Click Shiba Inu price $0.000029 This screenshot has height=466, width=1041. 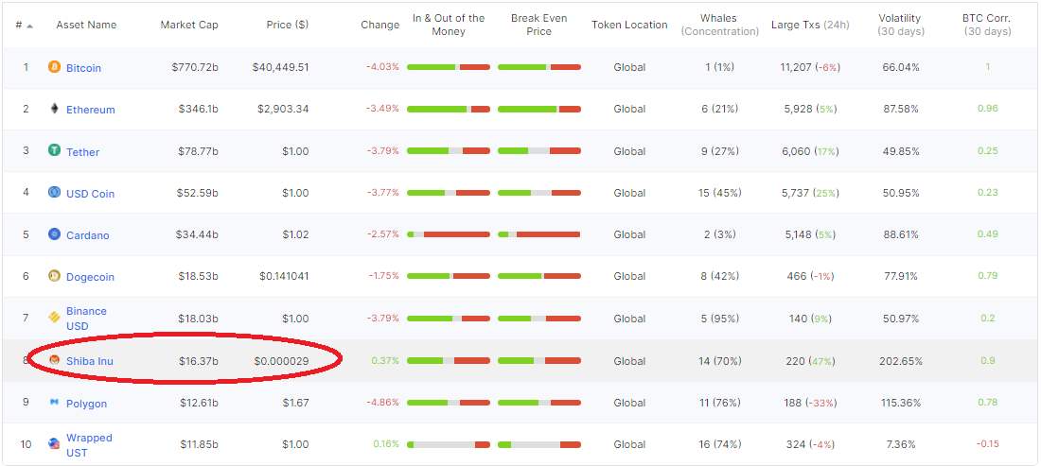click(281, 361)
